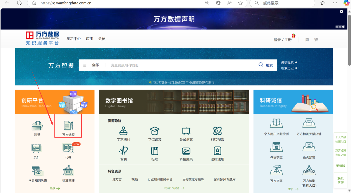Image resolution: width=351 pixels, height=193 pixels.
Task: Open the 监测预警 icon
Action: pyautogui.click(x=309, y=147)
